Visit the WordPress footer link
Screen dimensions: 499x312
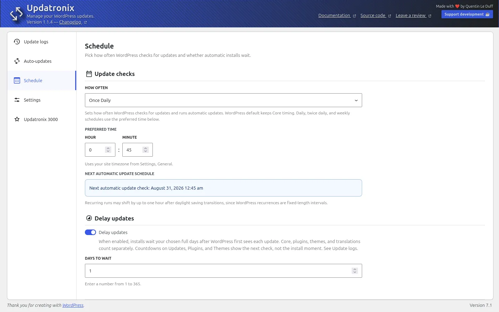73,305
